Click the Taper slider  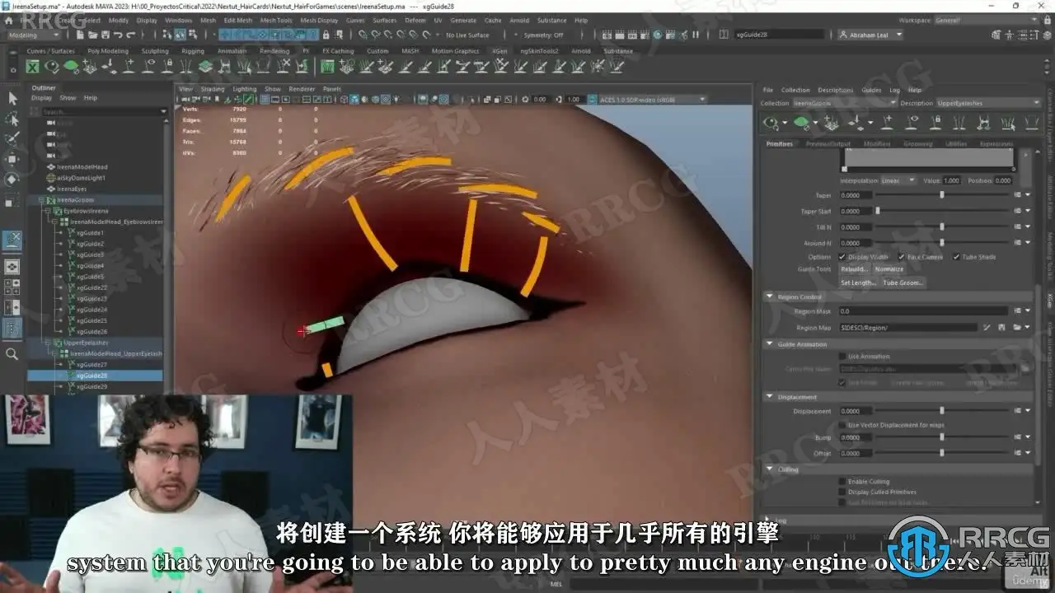point(942,195)
